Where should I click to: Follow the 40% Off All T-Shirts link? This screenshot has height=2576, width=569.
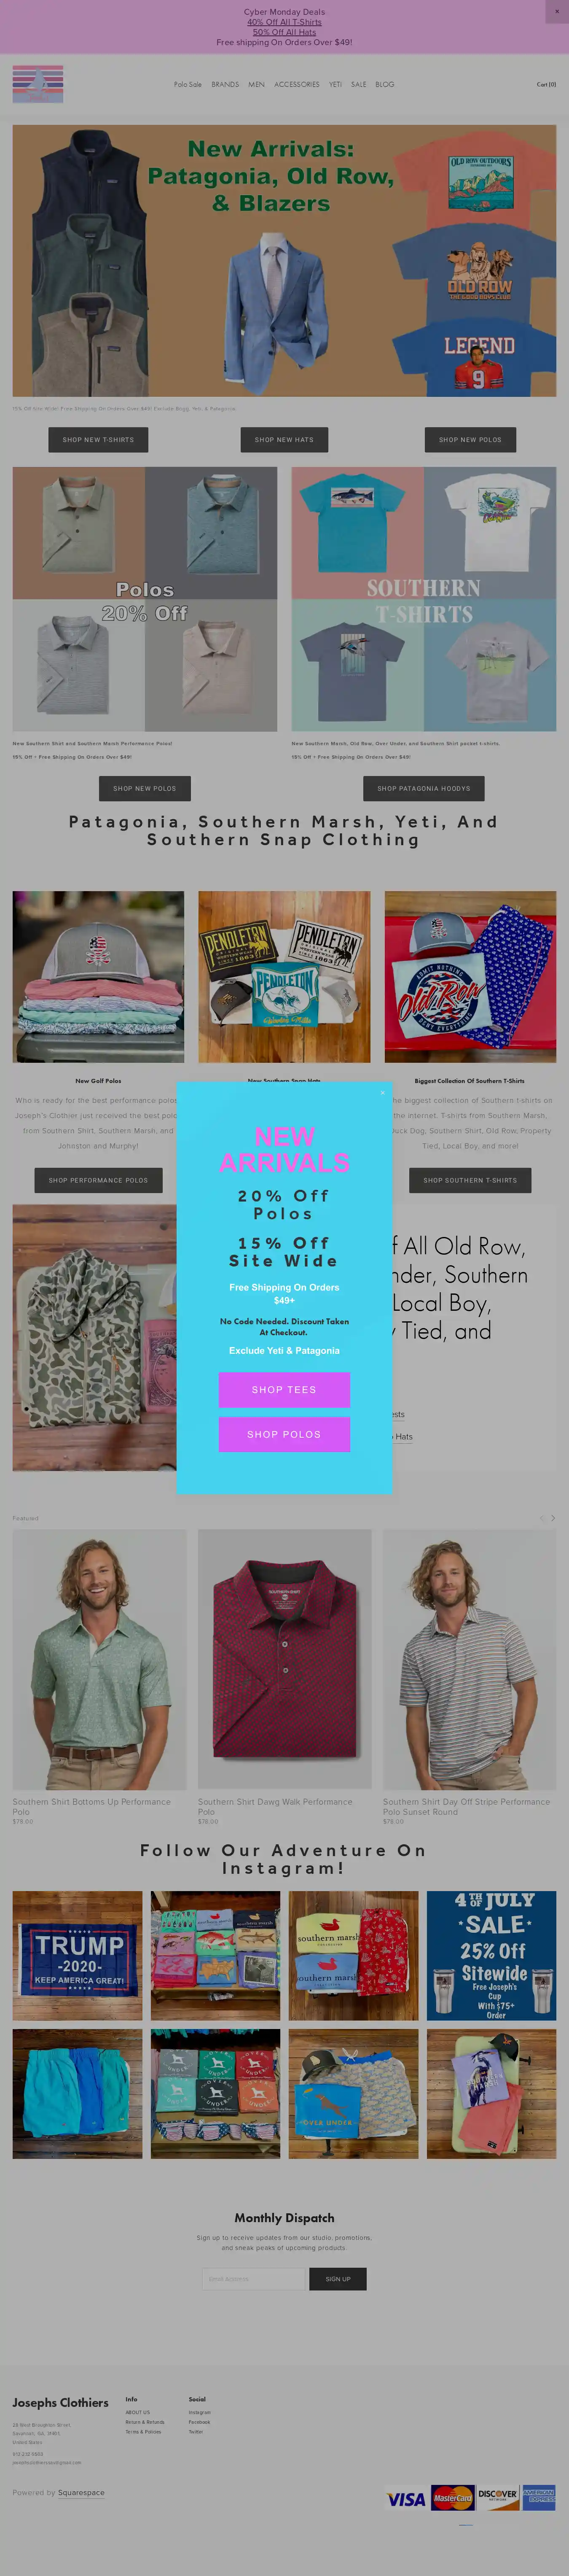[284, 22]
